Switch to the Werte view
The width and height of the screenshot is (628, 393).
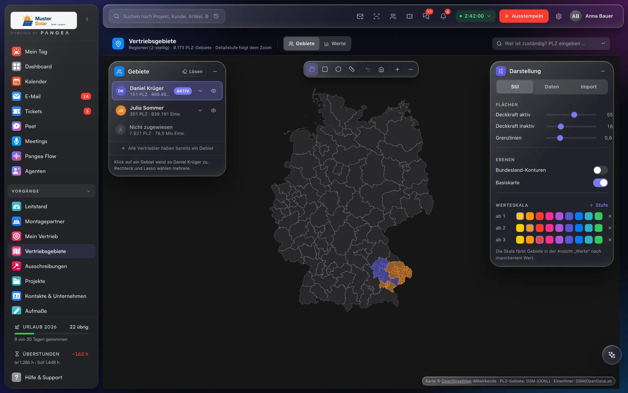click(x=335, y=44)
